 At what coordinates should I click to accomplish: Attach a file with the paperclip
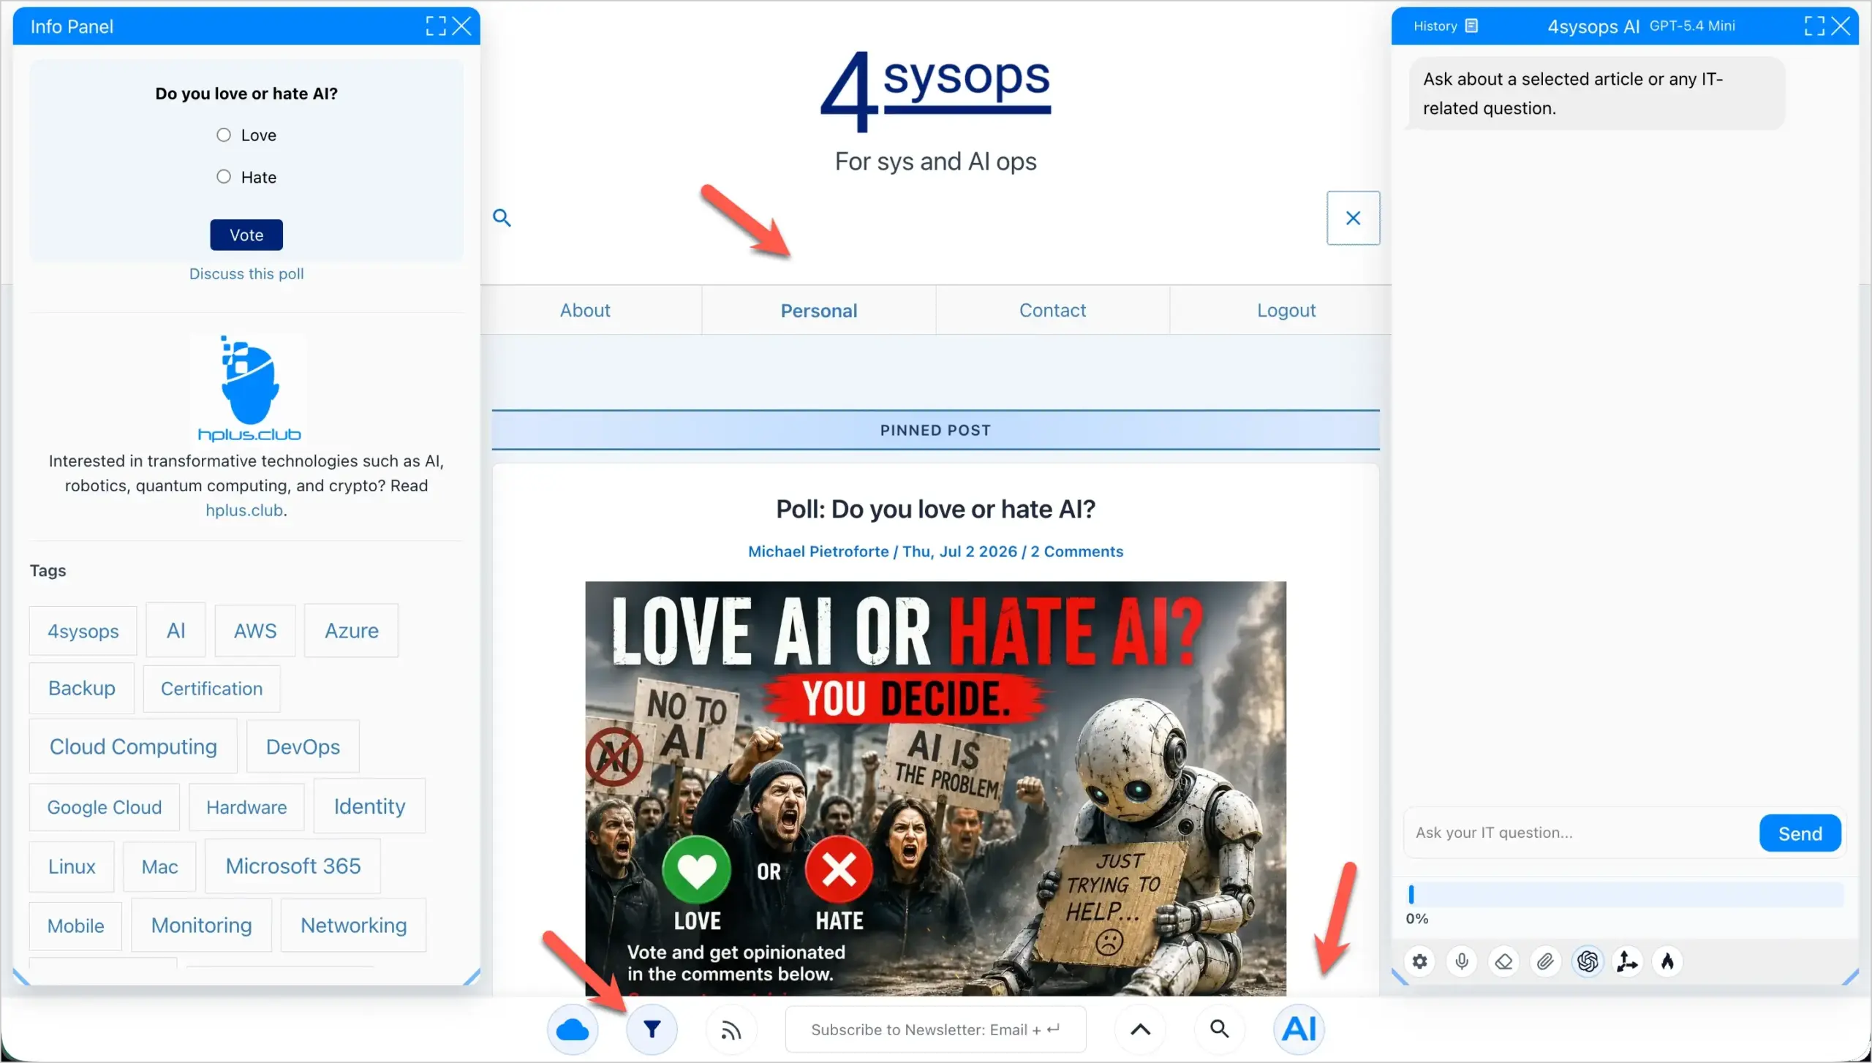click(x=1545, y=961)
